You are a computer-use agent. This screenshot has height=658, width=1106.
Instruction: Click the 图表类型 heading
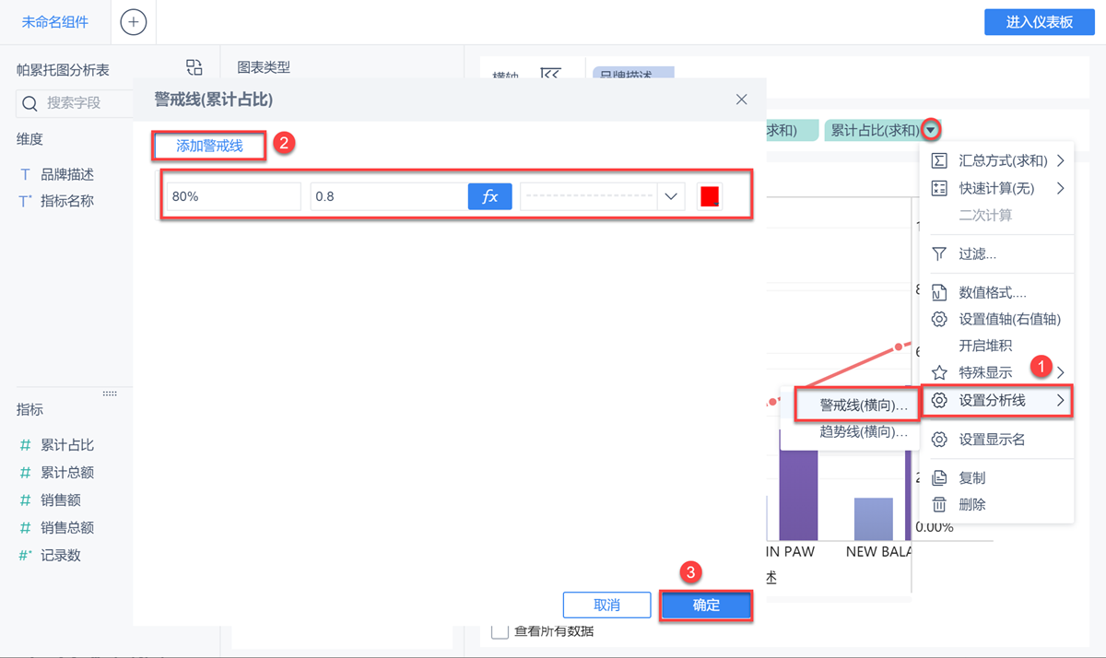click(264, 67)
